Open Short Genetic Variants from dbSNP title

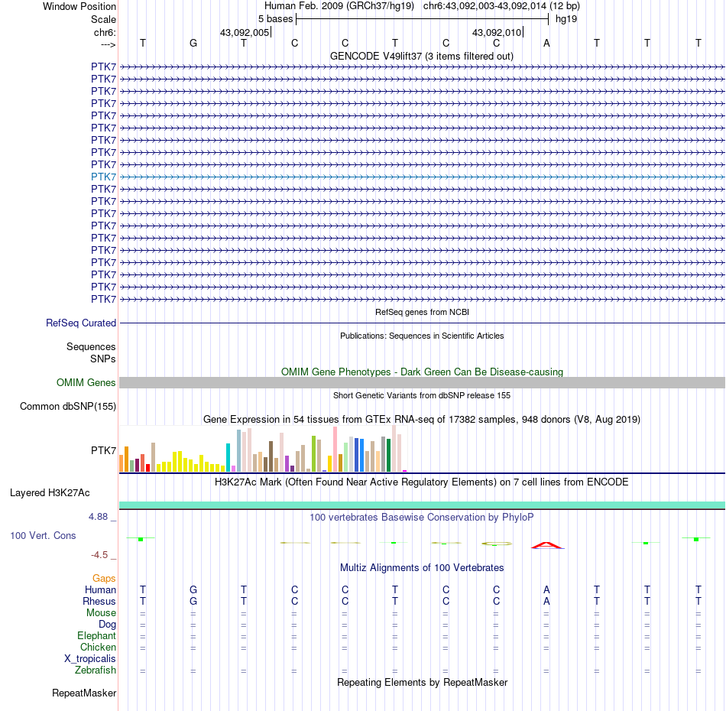click(422, 395)
